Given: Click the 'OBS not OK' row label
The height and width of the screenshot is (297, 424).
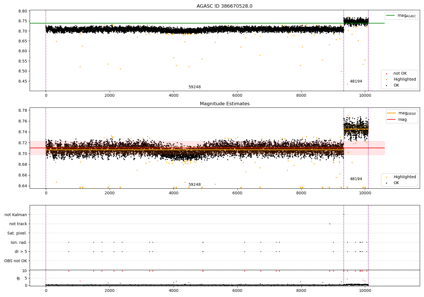Looking at the screenshot, I should [x=16, y=261].
